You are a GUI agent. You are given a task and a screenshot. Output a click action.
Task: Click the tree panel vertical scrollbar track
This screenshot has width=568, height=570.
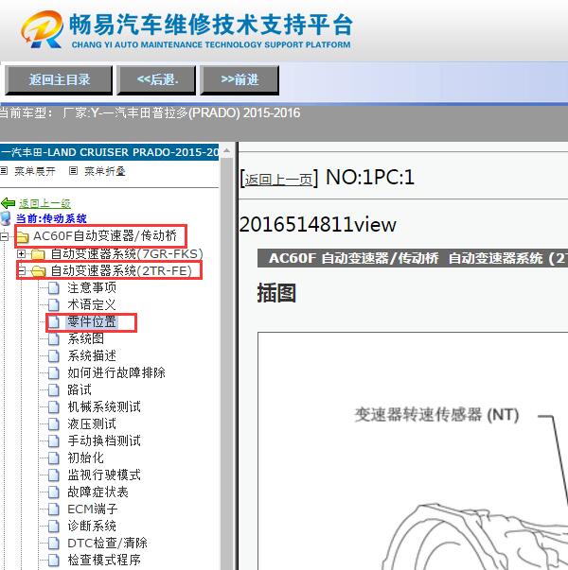[226, 364]
